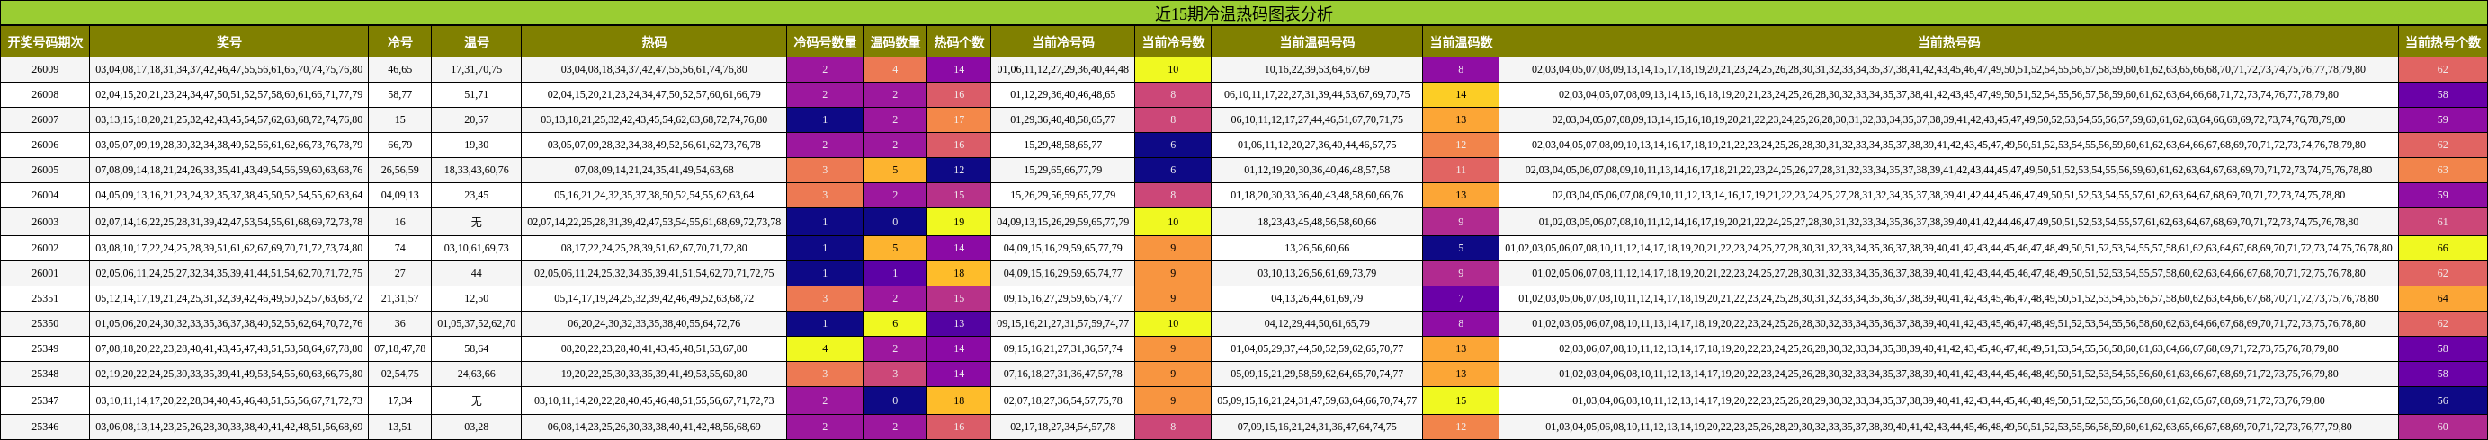The width and height of the screenshot is (2488, 440).
Task: Select yellow 热码个数 cell 19 in row 26003
Action: (x=959, y=222)
